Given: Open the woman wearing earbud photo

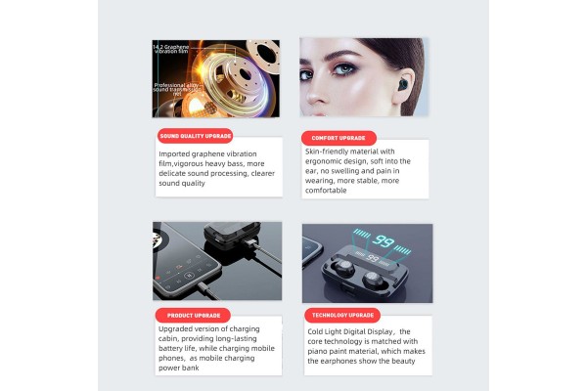Looking at the screenshot, I should point(364,76).
